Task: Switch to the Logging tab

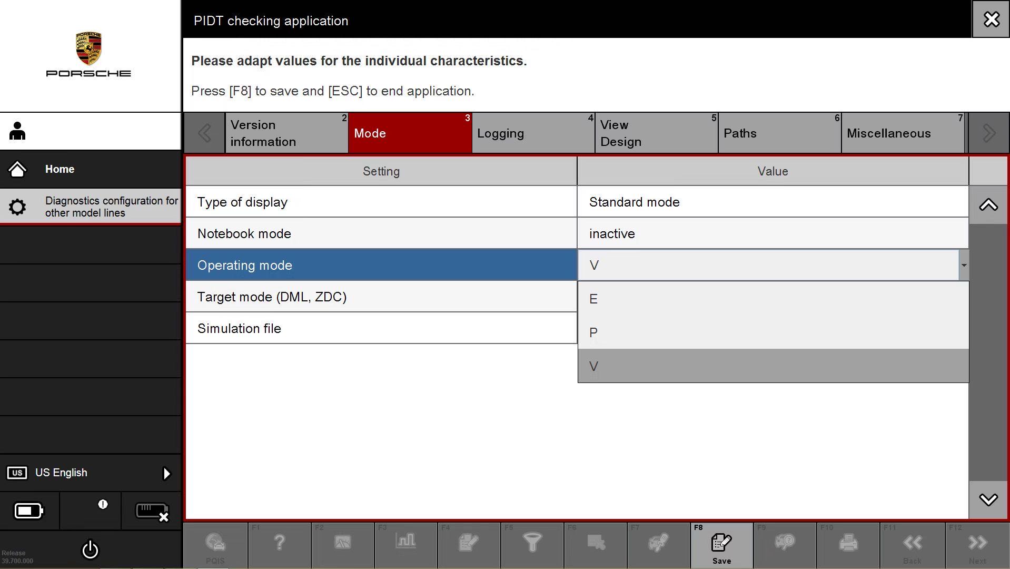Action: pyautogui.click(x=533, y=133)
